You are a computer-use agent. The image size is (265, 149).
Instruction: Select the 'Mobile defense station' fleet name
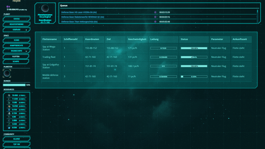click(50, 76)
